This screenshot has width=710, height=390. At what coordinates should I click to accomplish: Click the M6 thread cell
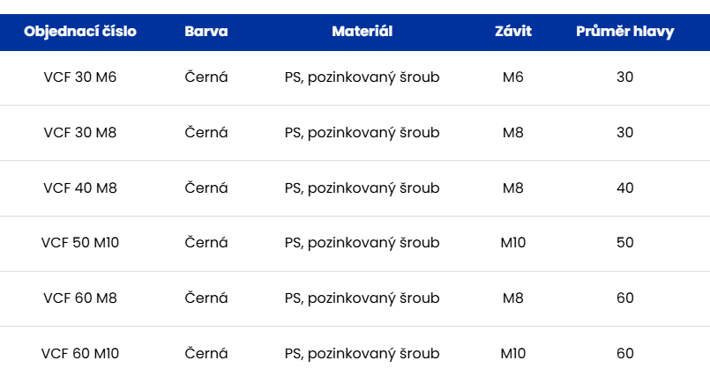513,77
